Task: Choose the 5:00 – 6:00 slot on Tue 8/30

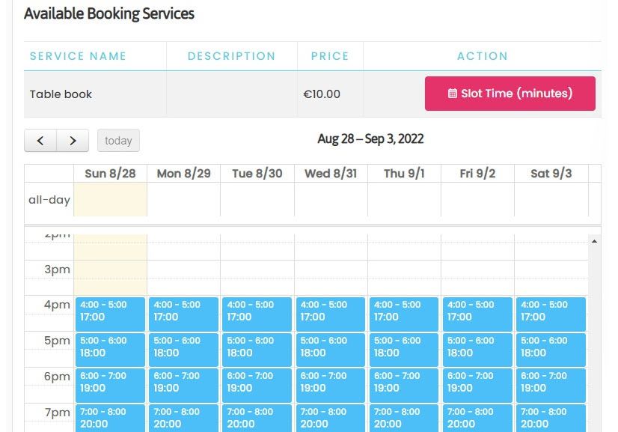Action: point(257,349)
